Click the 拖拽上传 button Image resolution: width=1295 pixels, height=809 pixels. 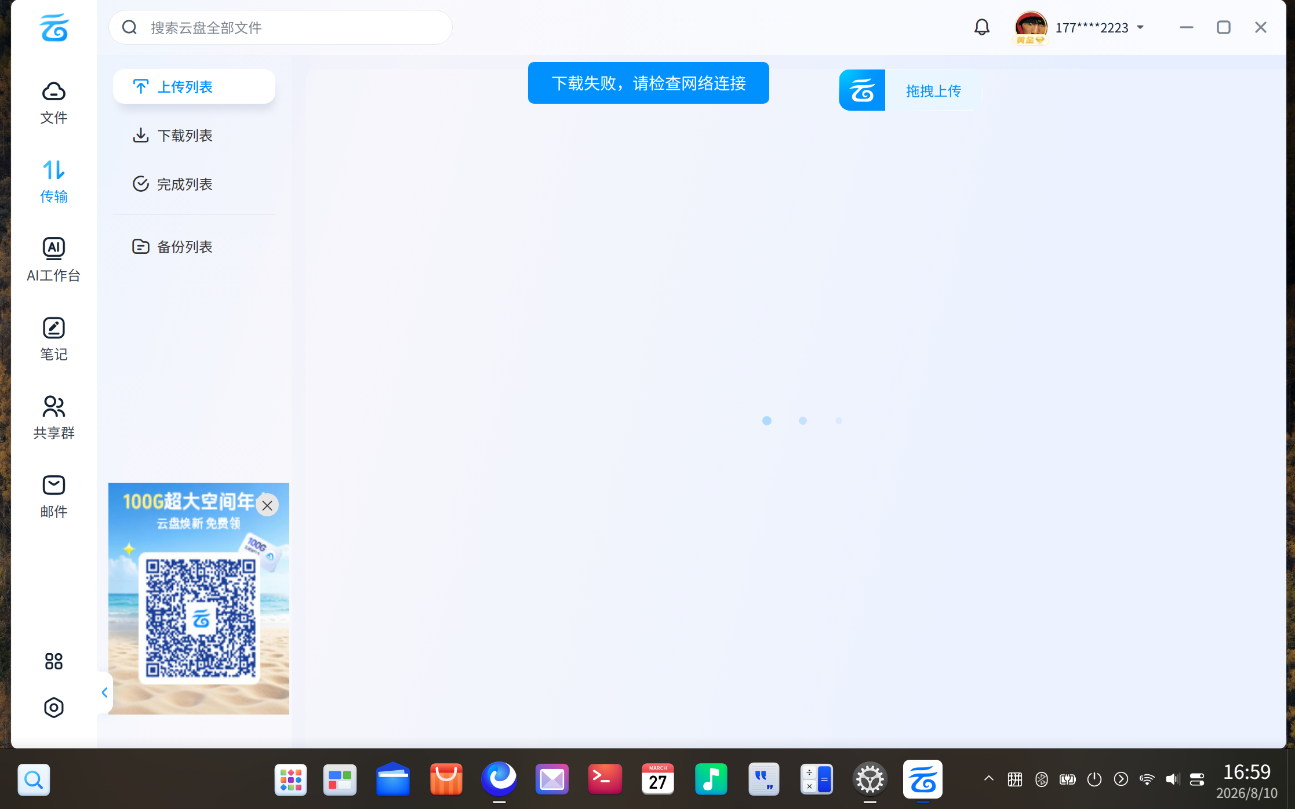[910, 90]
